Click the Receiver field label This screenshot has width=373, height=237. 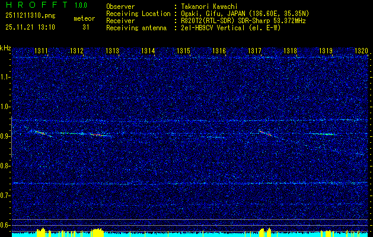120,21
